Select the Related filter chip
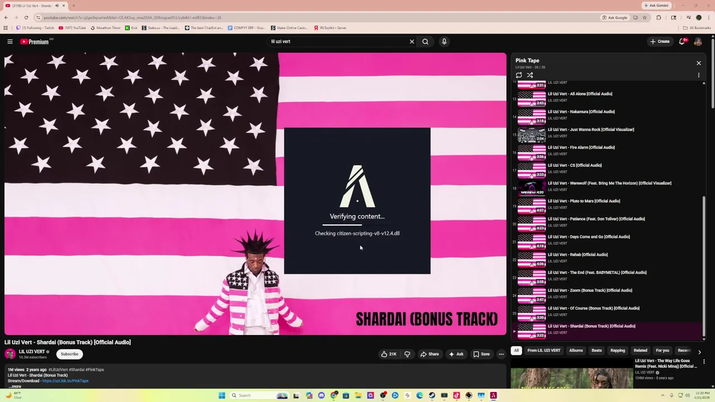 point(640,351)
